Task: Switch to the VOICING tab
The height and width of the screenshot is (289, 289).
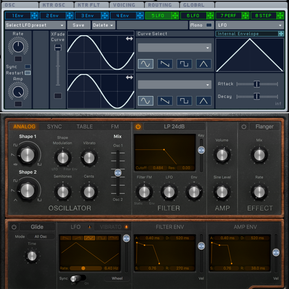Action: tap(126, 5)
